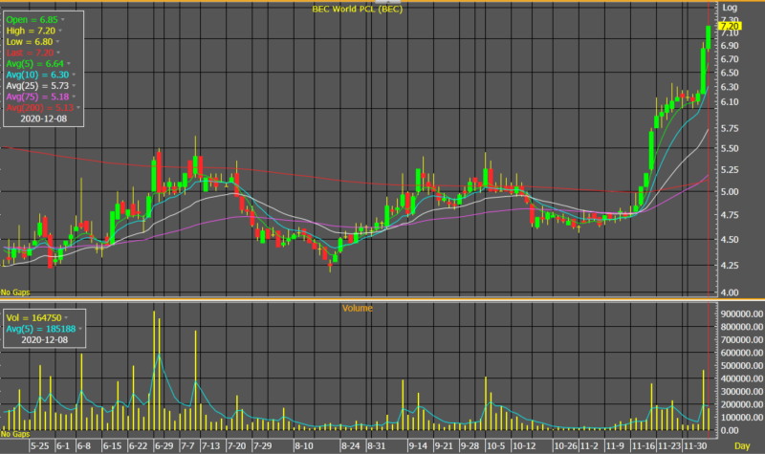Expand the Avg(10) = 6.30 options arrow

pyautogui.click(x=74, y=76)
